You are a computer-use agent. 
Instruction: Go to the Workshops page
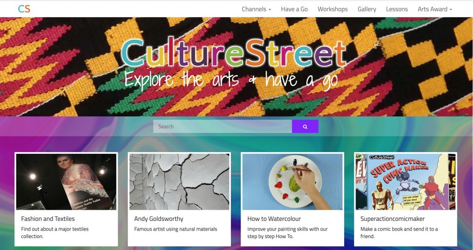tap(333, 9)
